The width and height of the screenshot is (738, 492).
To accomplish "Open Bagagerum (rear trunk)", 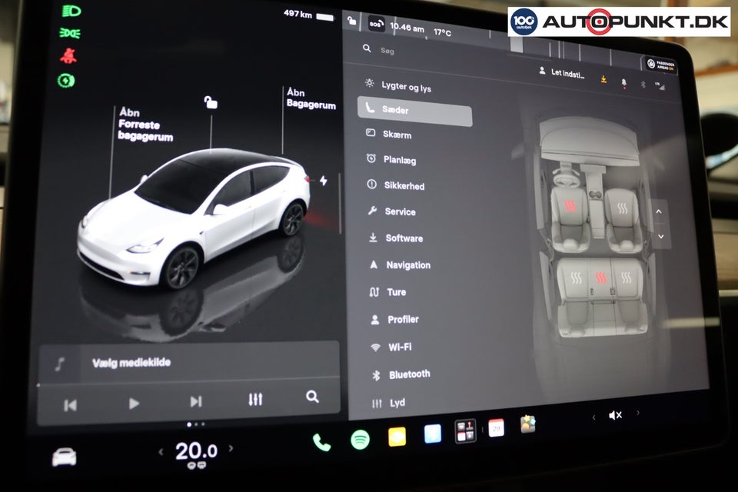I will (x=311, y=98).
